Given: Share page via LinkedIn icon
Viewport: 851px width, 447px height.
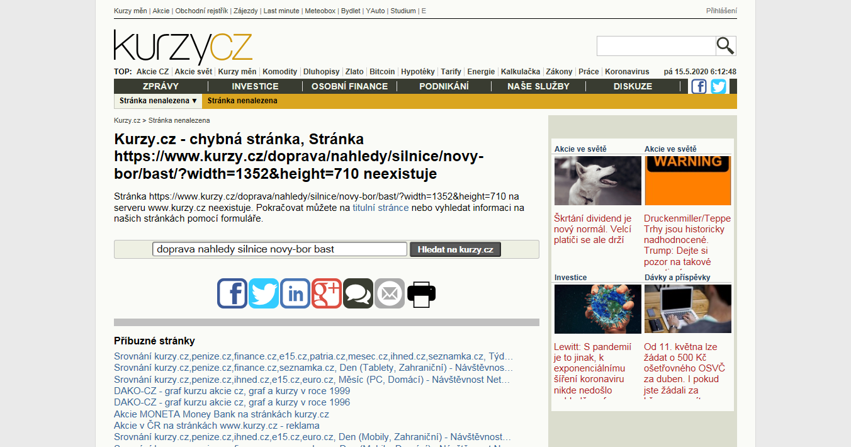Looking at the screenshot, I should 295,293.
